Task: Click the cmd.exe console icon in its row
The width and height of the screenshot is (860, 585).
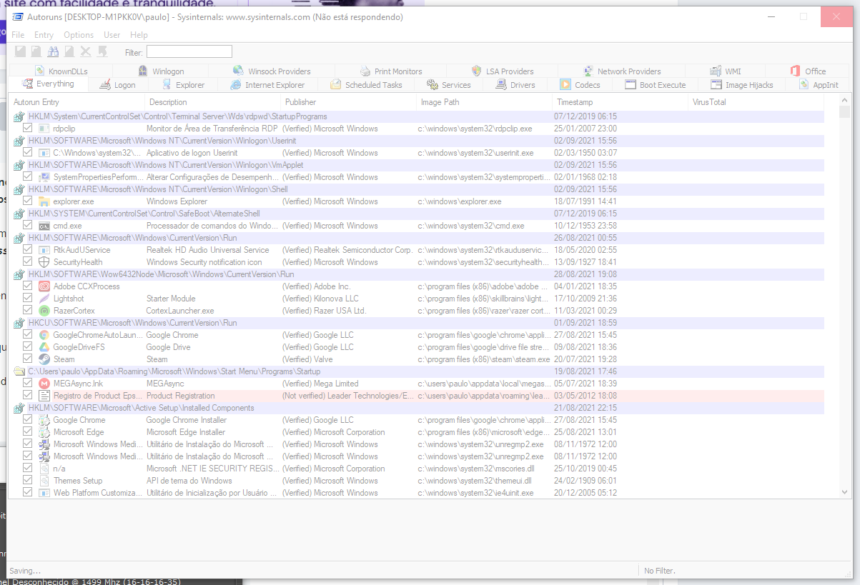Action: click(x=44, y=226)
